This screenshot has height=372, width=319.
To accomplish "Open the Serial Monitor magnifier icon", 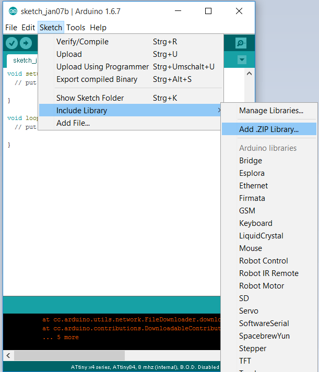I will tap(241, 43).
